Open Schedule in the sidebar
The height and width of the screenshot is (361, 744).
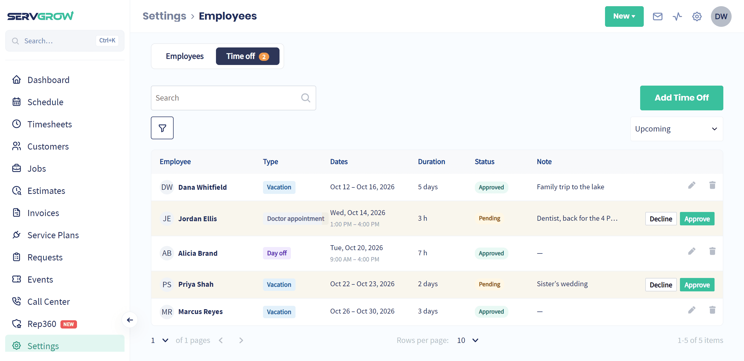[65, 102]
